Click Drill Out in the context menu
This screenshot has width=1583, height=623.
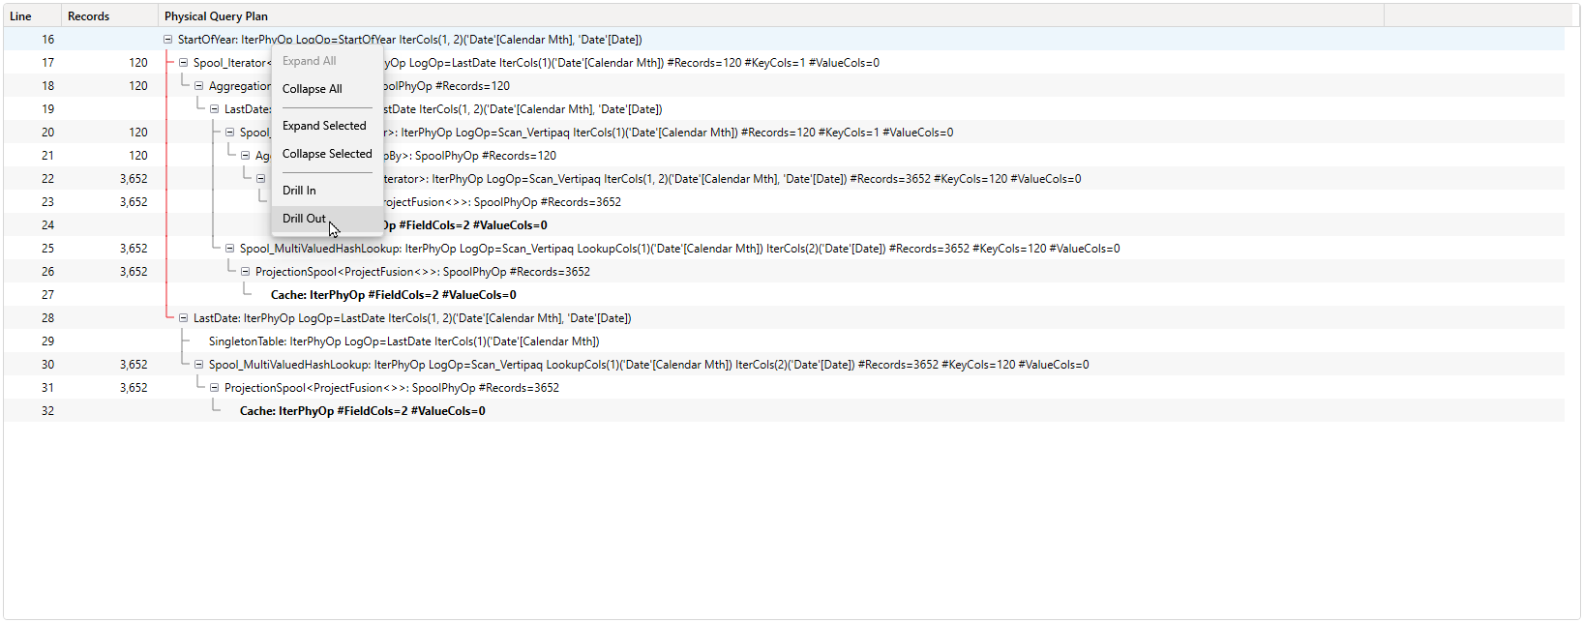(304, 219)
